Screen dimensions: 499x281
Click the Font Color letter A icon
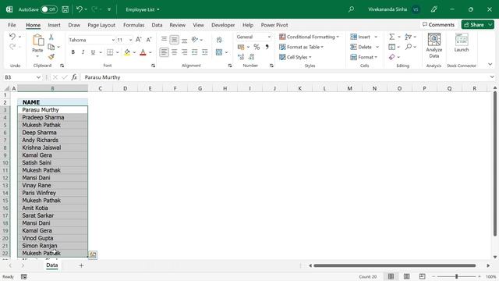(x=143, y=52)
